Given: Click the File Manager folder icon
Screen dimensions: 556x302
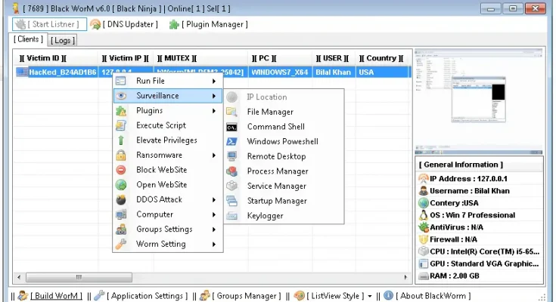Looking at the screenshot, I should [x=232, y=112].
